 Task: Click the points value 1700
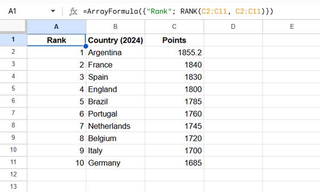174,150
